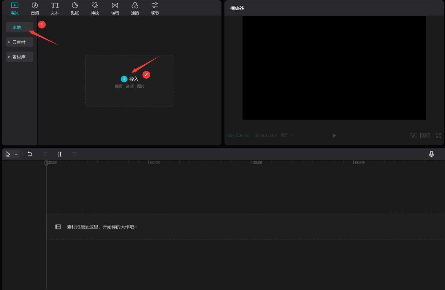The image size is (445, 290).
Task: Open the 转场 (Transitions) panel
Action: coord(115,8)
